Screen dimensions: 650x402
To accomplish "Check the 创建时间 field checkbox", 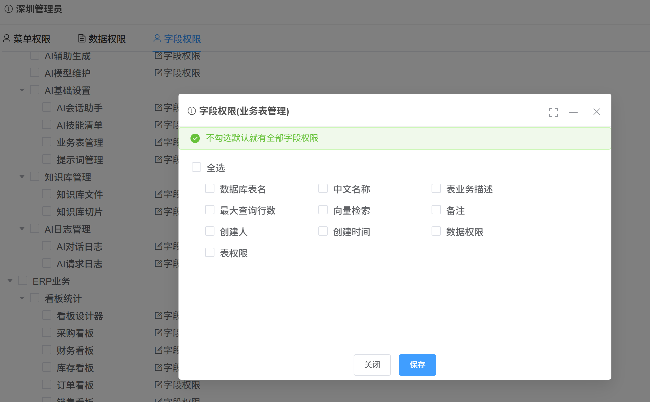I will click(323, 231).
